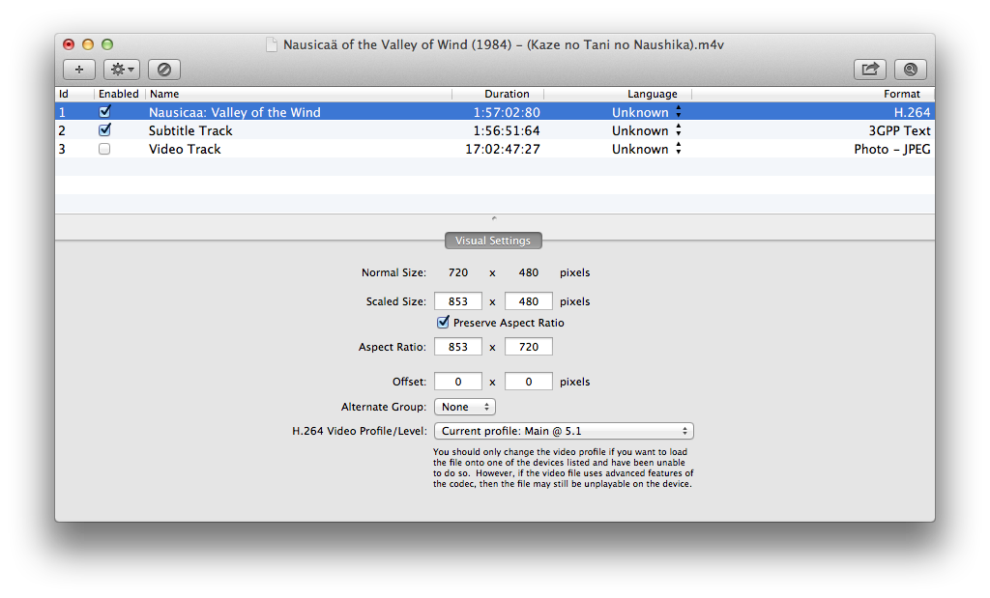Click the 3GPP Text format cell

pyautogui.click(x=900, y=130)
